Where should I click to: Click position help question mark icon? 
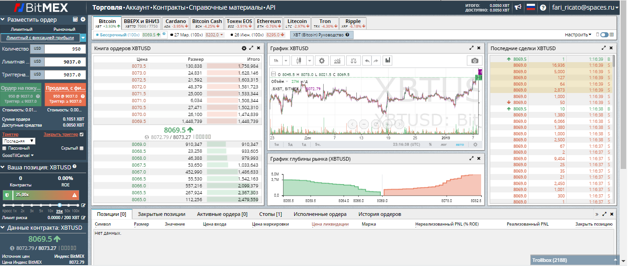[x=75, y=167]
